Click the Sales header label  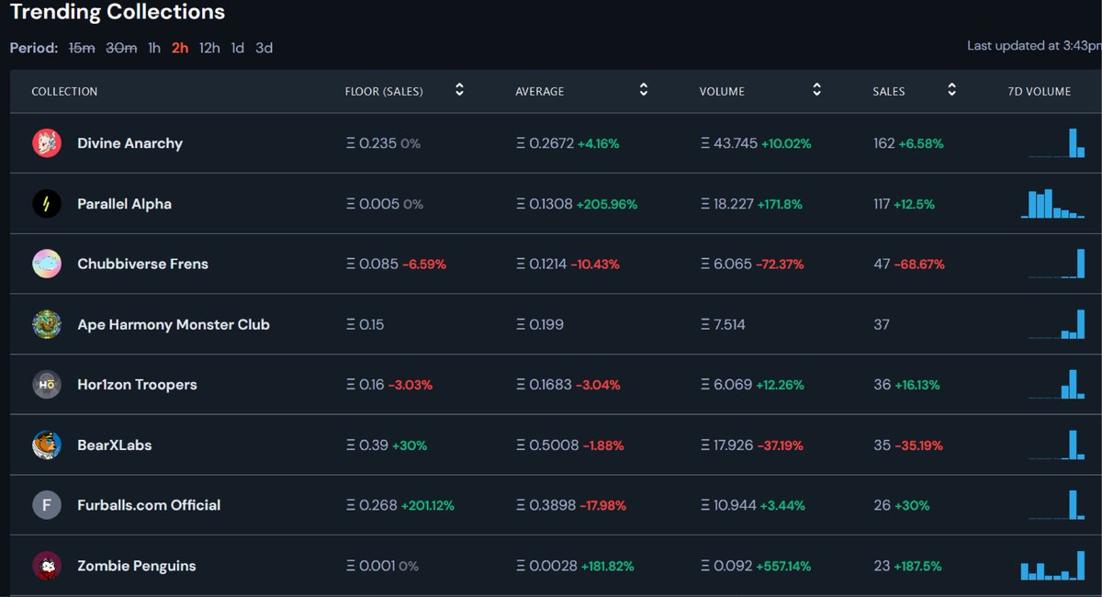point(889,92)
